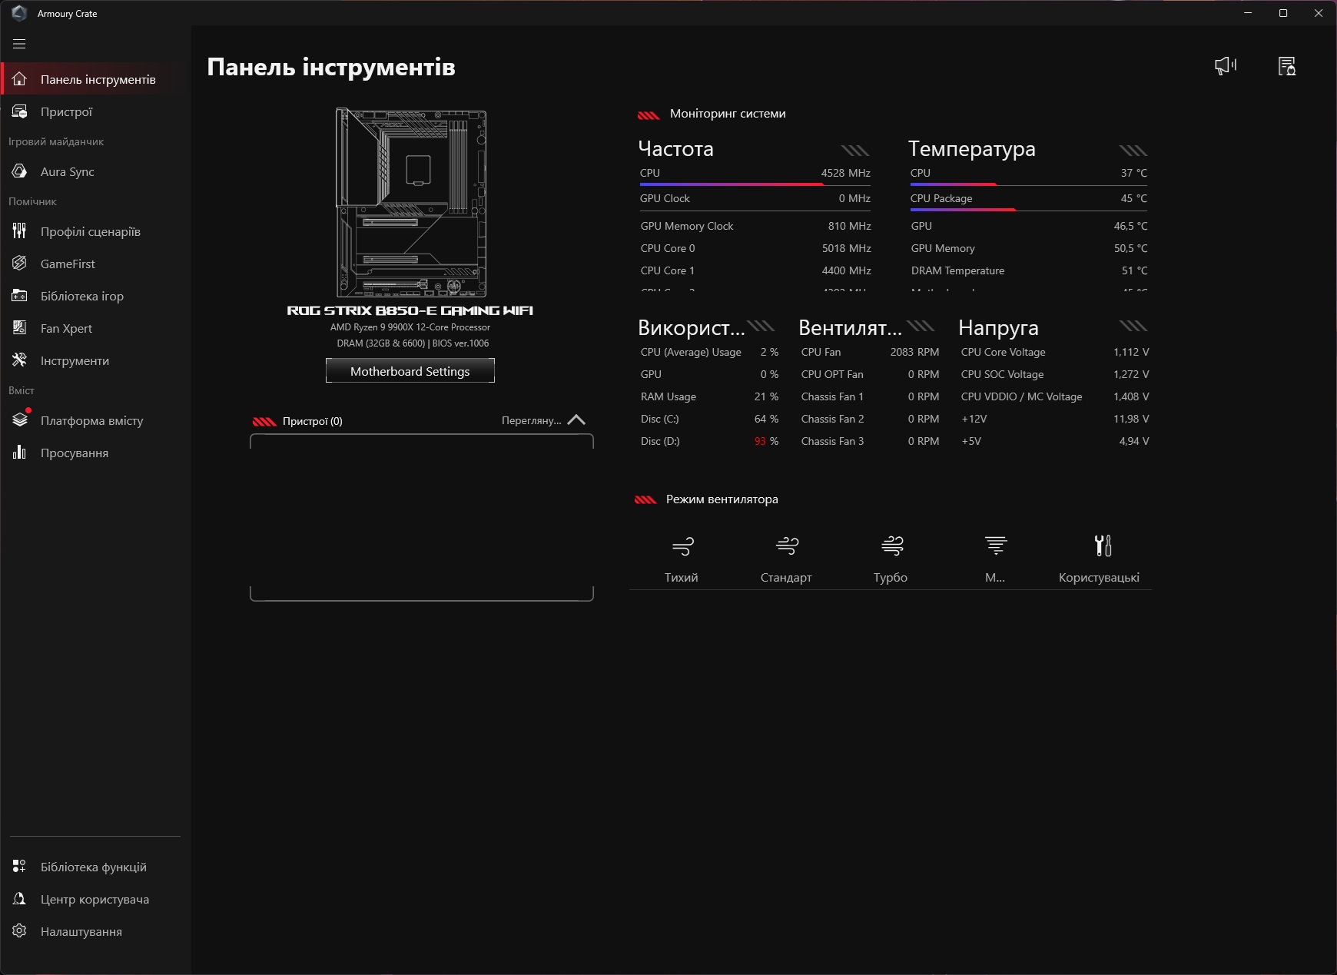Click the Бібліотека функцій icon
Viewport: 1337px width, 975px height.
click(19, 867)
